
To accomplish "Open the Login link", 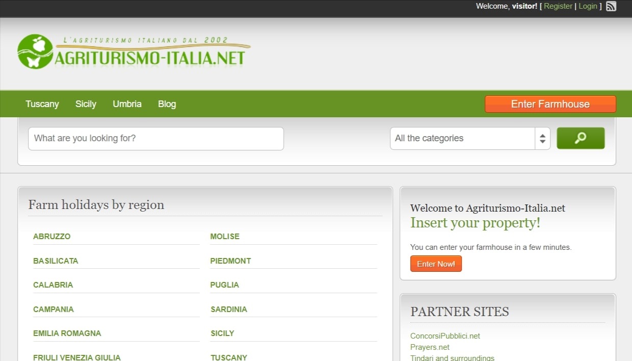I will pyautogui.click(x=588, y=6).
